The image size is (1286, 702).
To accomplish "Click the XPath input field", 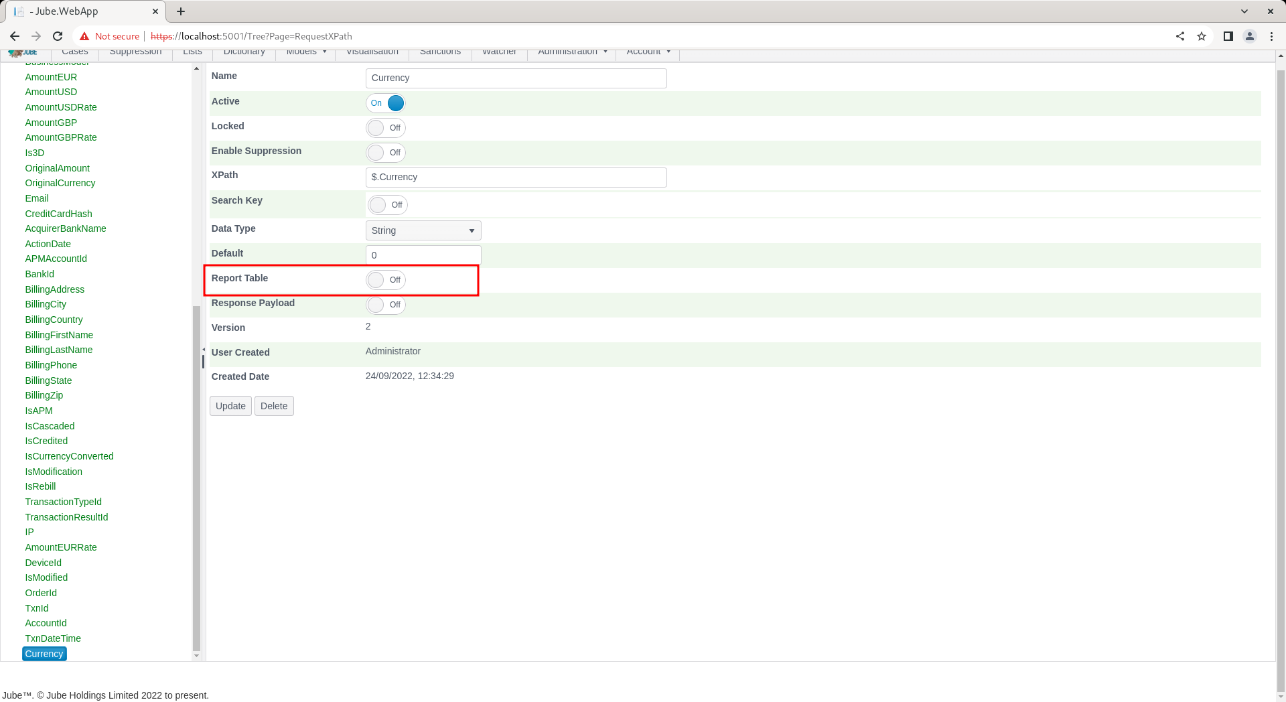I will [516, 178].
